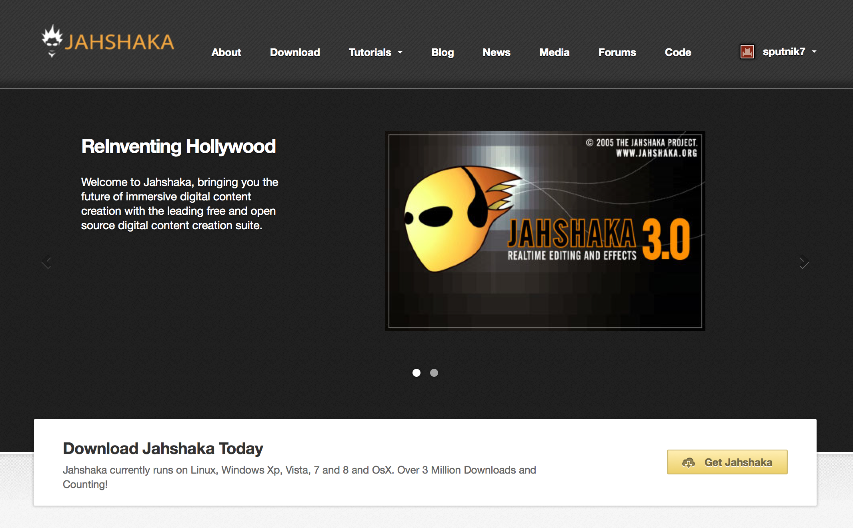
Task: Click the sputnik7 user avatar
Action: click(x=747, y=52)
